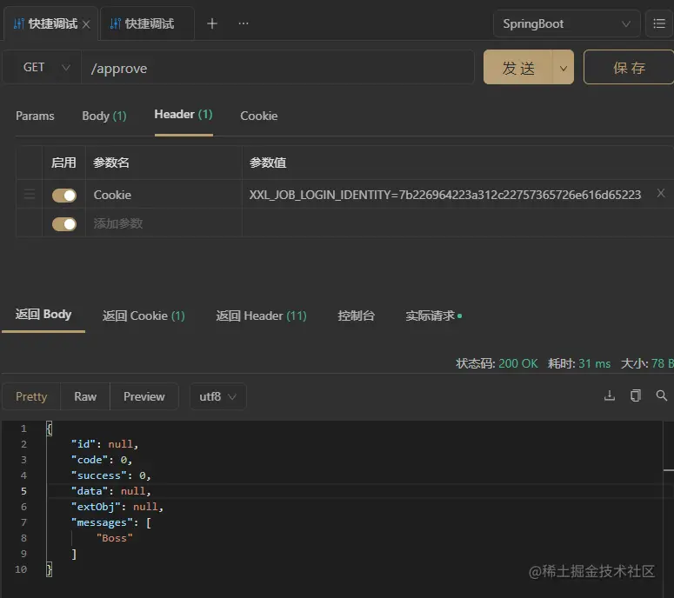Download the response body

[x=610, y=395]
